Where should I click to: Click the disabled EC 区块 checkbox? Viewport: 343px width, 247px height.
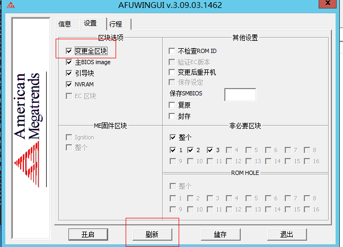[x=69, y=96]
